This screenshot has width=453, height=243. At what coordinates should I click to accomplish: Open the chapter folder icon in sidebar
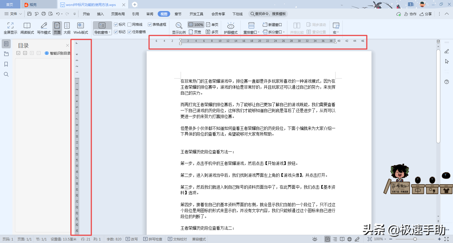coord(6,54)
